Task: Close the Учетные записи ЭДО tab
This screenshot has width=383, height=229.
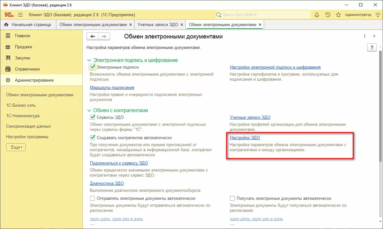Action: point(182,25)
